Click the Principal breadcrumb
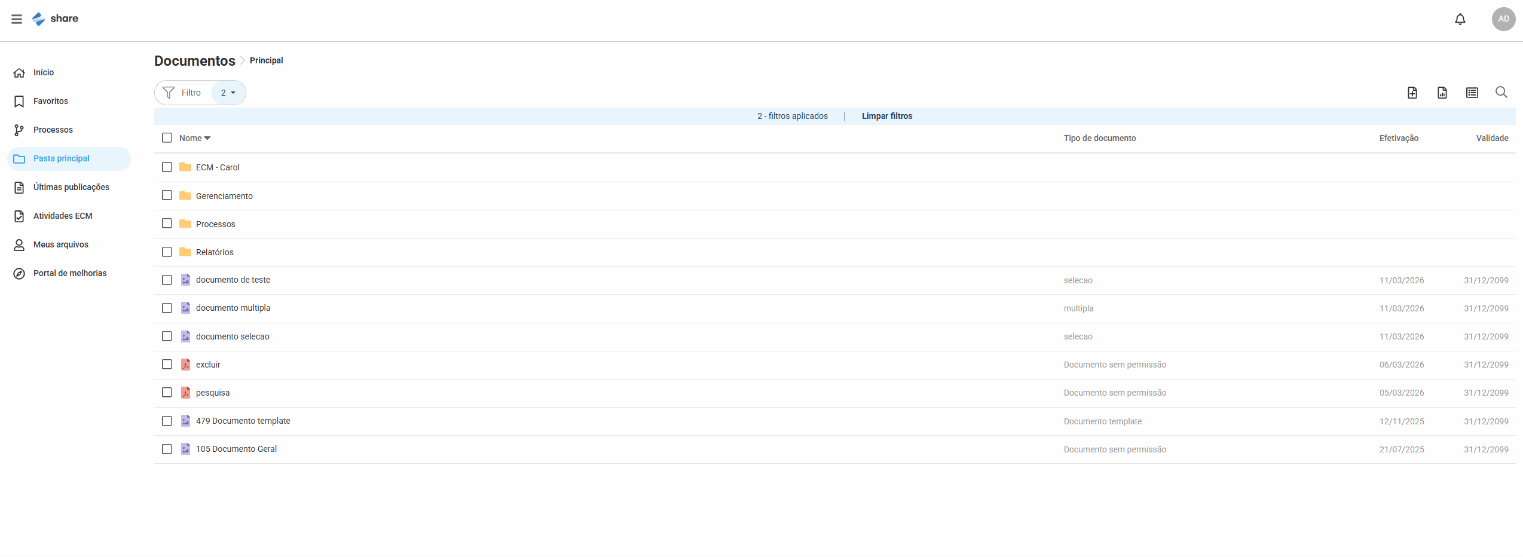 point(266,60)
